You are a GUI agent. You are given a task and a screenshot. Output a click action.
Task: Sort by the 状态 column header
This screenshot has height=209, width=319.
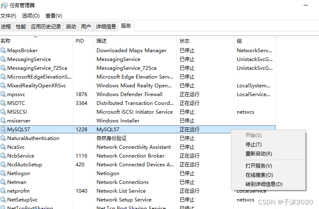coord(205,41)
